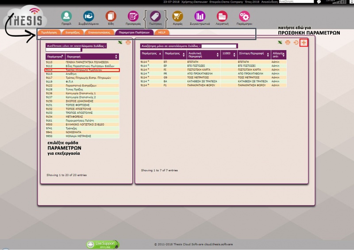This screenshot has height=250, width=354.
Task: Export right table with Excel icon
Action: pyautogui.click(x=280, y=42)
